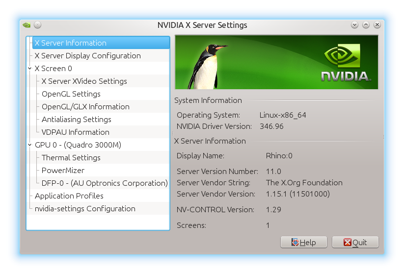Close the NVIDIA X Server Settings window
Screen dimensions: 404x274
[x=377, y=25]
